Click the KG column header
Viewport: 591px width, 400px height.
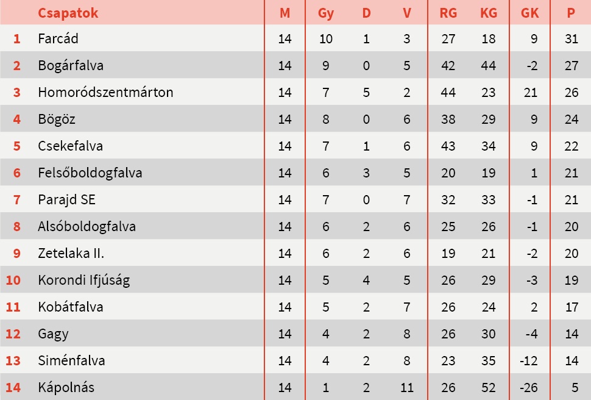[x=489, y=13]
